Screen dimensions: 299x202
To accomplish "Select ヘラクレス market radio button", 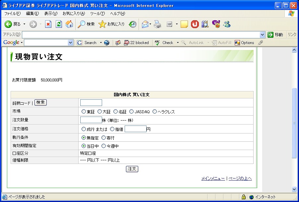I will point(155,112).
